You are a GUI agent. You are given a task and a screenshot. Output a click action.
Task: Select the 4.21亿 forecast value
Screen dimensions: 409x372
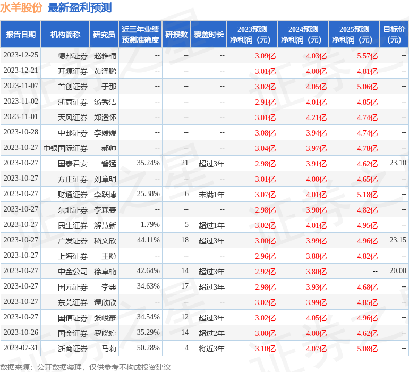[x=316, y=117]
